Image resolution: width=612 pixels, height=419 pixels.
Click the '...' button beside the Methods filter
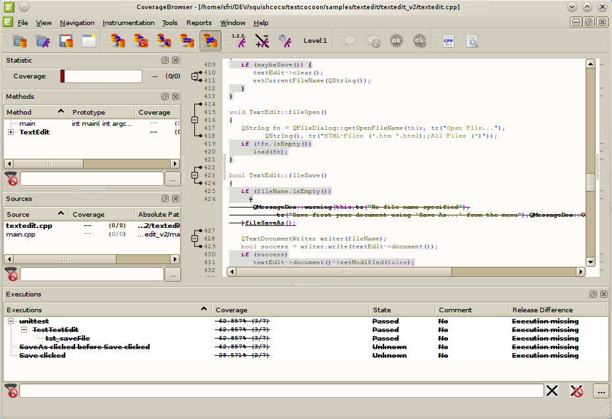pyautogui.click(x=172, y=179)
